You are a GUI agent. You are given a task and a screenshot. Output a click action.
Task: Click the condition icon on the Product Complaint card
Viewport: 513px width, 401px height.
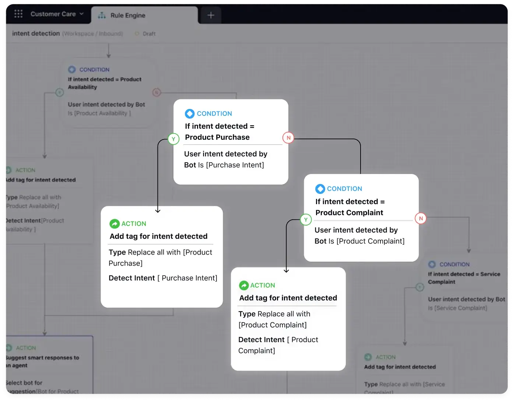[320, 189]
